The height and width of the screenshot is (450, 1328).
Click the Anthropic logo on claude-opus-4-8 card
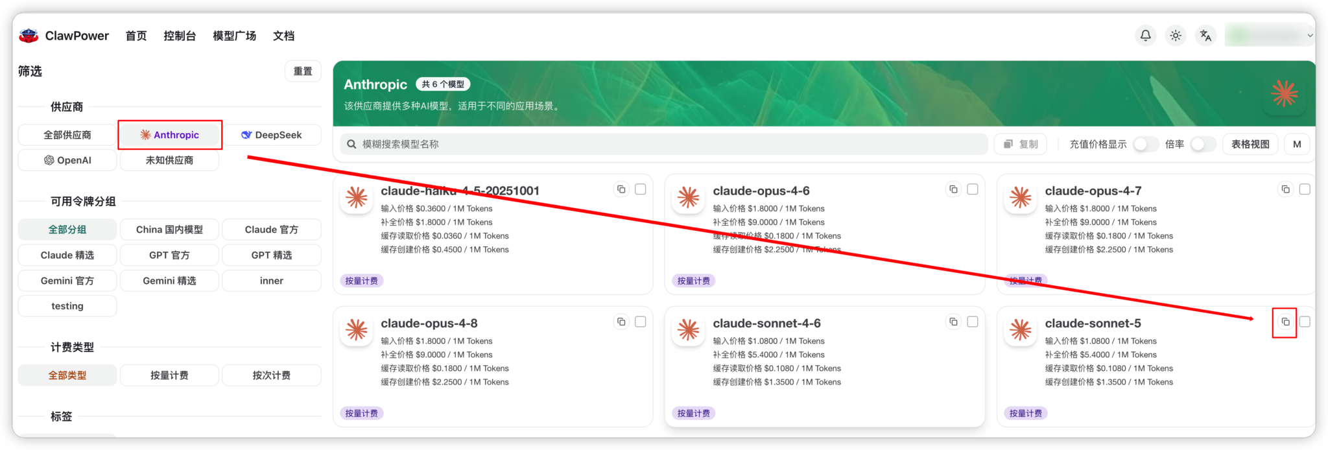357,329
